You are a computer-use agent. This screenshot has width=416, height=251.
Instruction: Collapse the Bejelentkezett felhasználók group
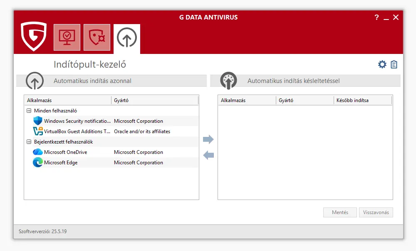coord(29,142)
